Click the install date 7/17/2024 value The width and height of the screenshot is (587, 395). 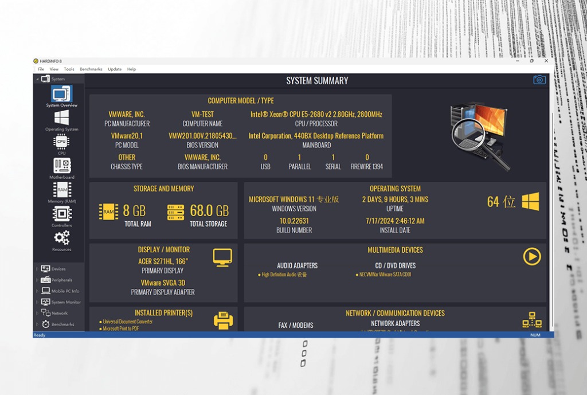coord(395,221)
